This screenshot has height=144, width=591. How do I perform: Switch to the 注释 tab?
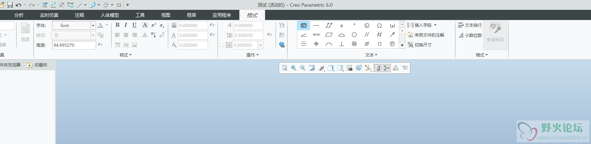[x=80, y=15]
